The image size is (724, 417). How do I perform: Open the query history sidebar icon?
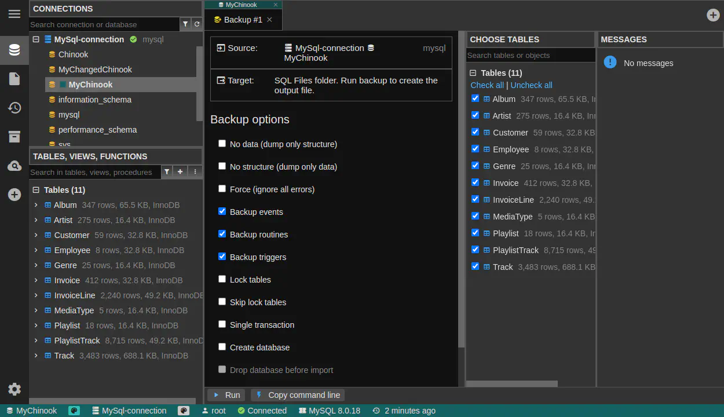14,108
